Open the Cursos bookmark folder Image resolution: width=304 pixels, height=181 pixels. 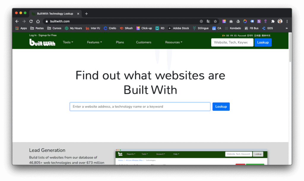tap(54, 28)
